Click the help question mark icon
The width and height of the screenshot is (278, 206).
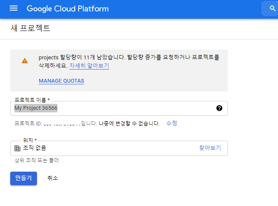(219, 108)
